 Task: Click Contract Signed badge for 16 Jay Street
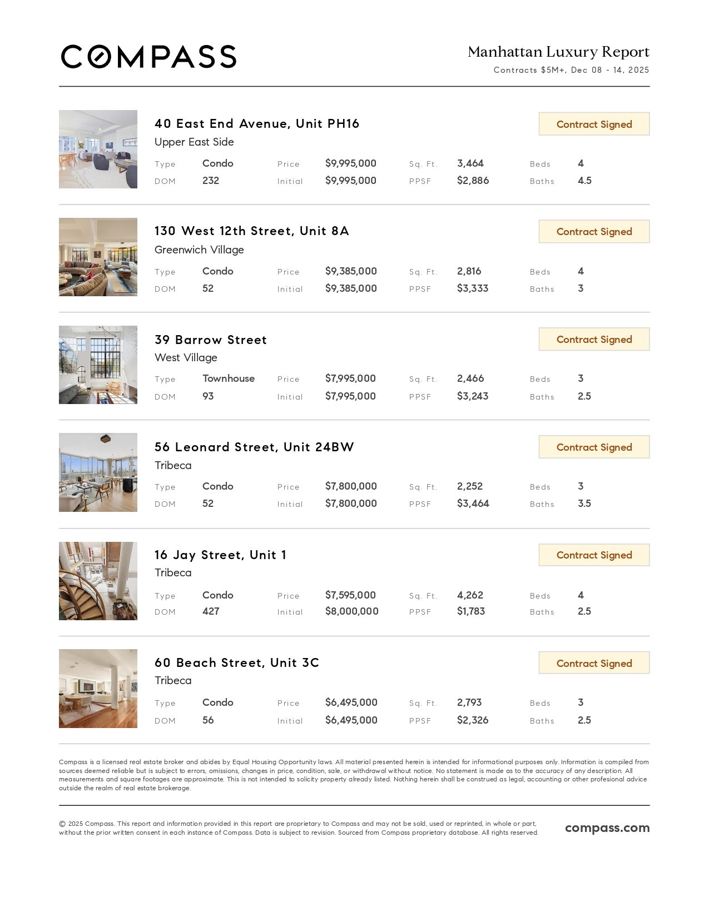point(594,555)
